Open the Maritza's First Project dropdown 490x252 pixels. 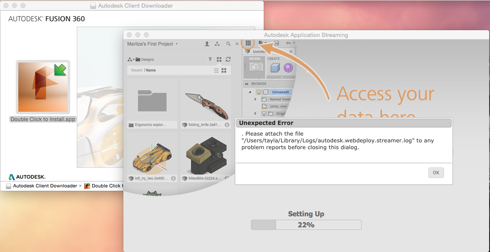(176, 44)
